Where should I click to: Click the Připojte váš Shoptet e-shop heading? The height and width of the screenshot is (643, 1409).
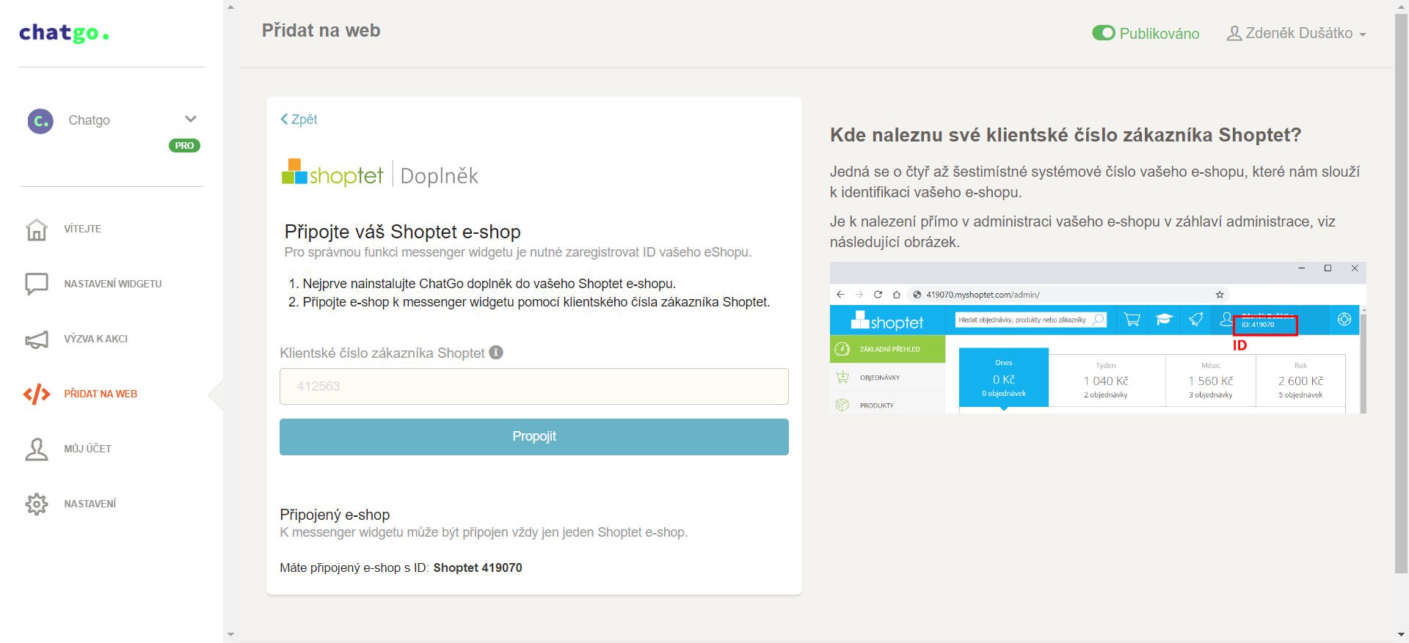coord(402,232)
